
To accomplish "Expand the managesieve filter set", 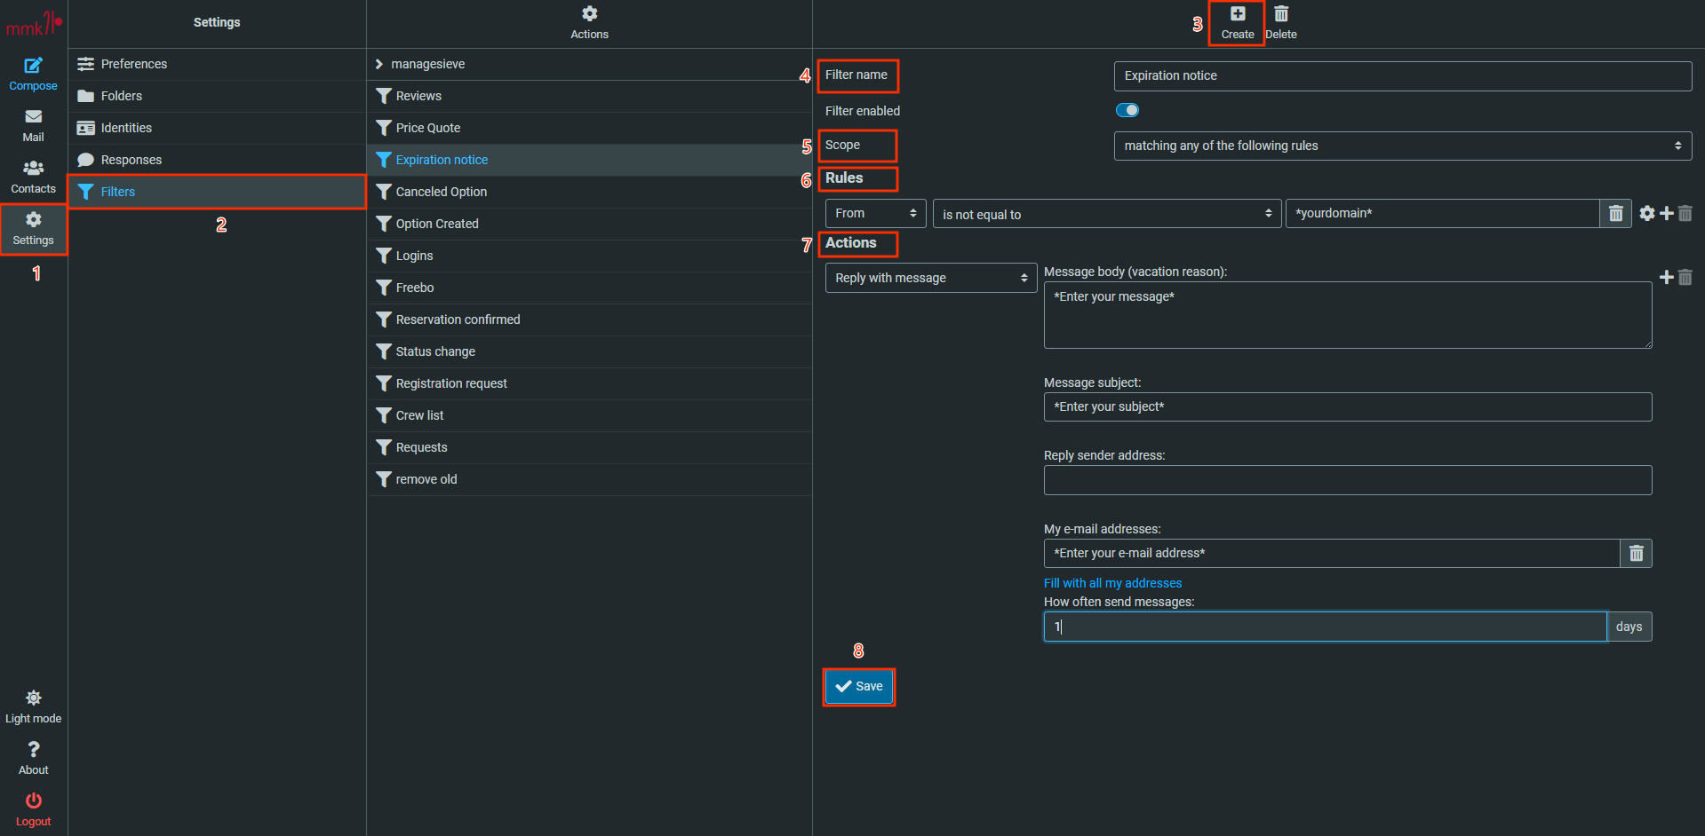I will pyautogui.click(x=589, y=64).
